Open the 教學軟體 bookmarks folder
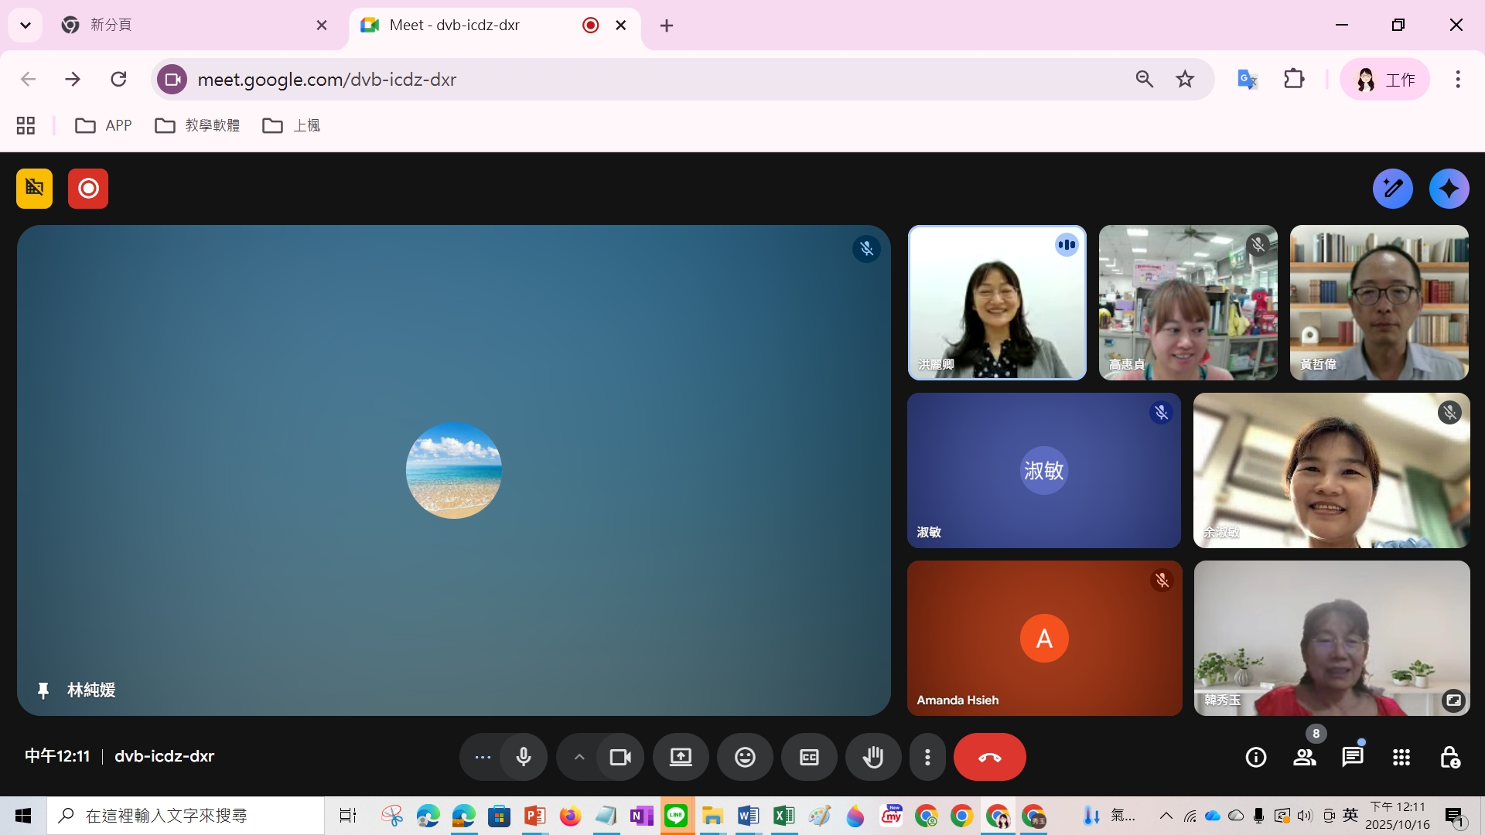This screenshot has height=835, width=1485. click(197, 124)
